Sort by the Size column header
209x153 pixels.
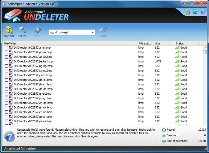[164, 43]
